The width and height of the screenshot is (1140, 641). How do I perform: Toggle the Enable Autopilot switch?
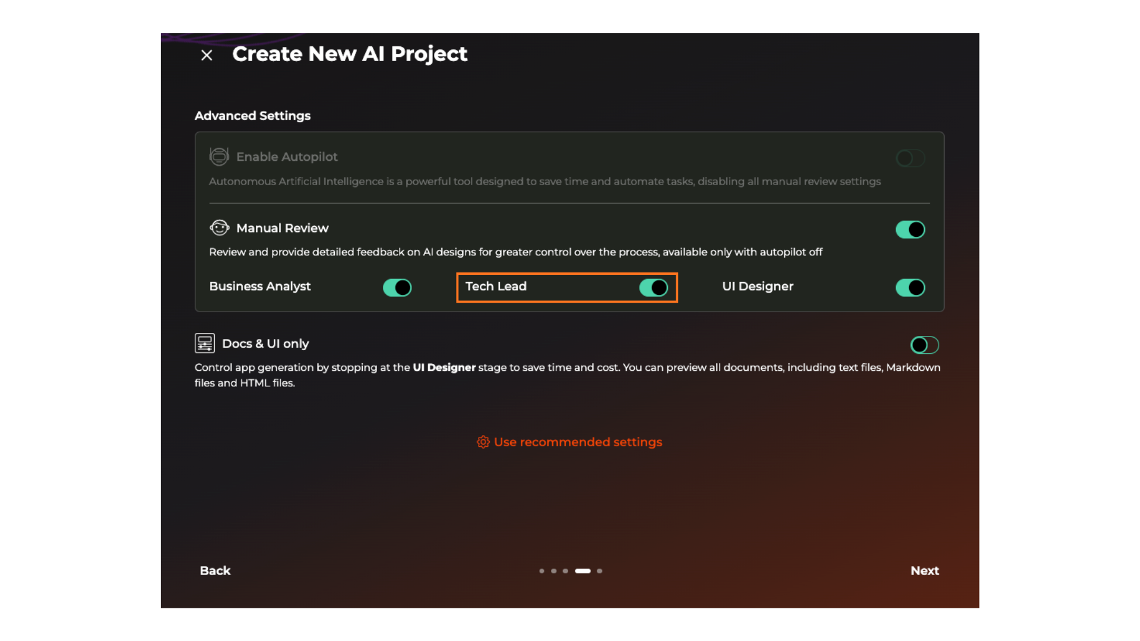click(910, 158)
